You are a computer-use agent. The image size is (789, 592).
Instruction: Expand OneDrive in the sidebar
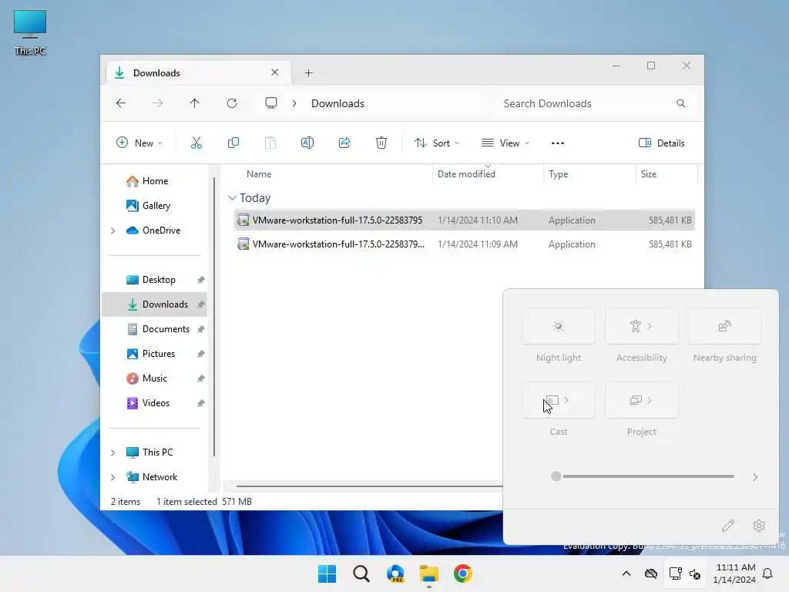coord(112,230)
